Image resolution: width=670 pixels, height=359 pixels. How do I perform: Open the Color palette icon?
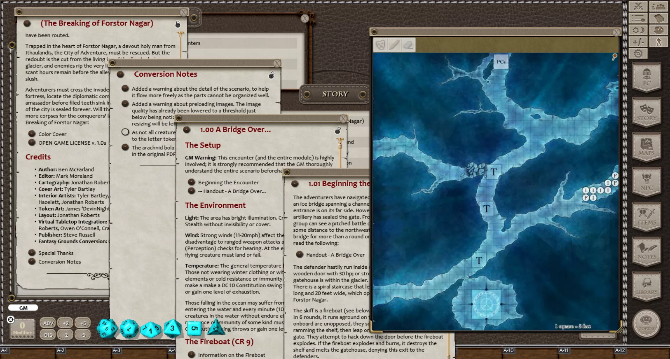tap(658, 30)
